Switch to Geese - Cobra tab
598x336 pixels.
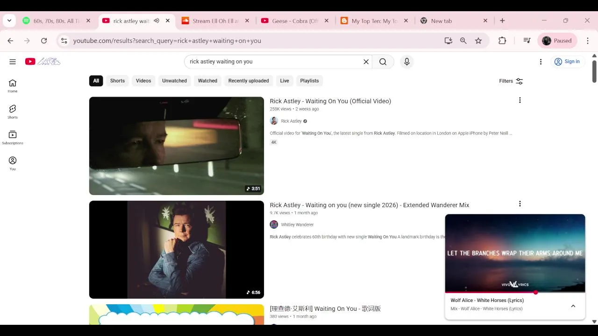click(x=294, y=21)
